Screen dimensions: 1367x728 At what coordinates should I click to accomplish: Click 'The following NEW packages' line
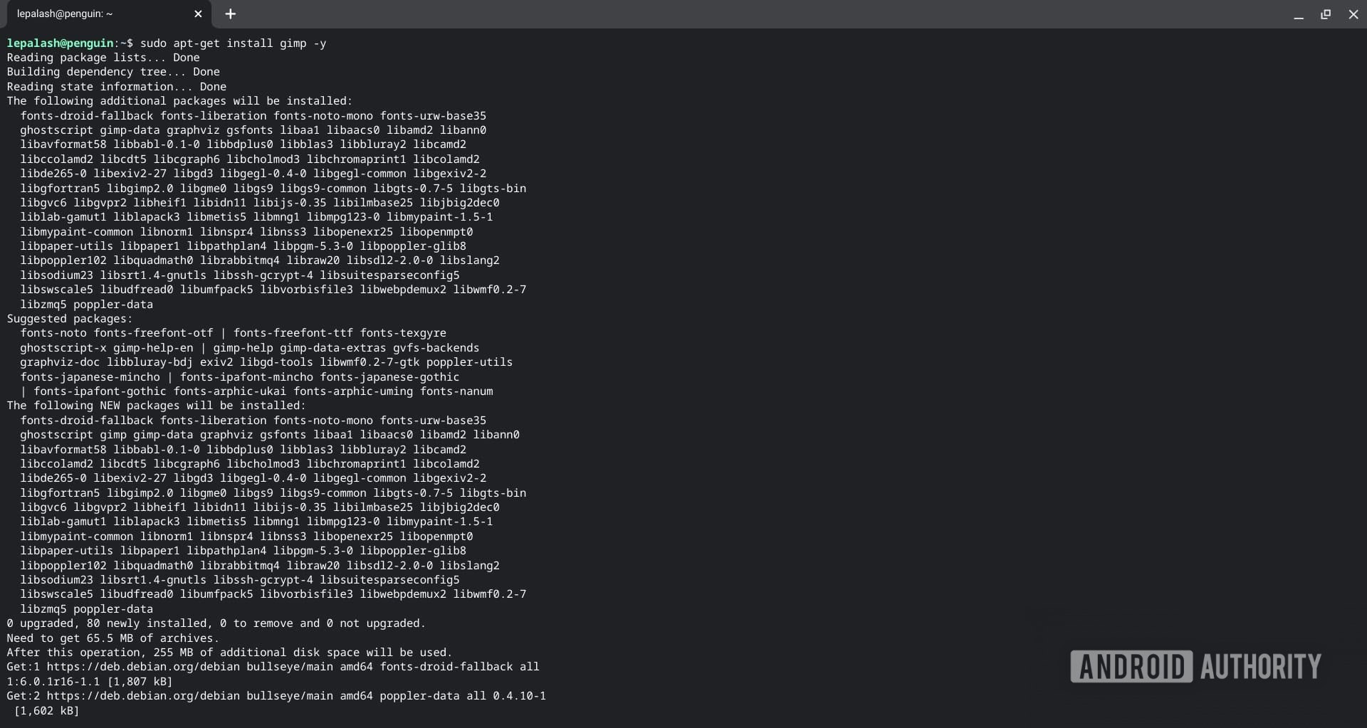coord(156,406)
